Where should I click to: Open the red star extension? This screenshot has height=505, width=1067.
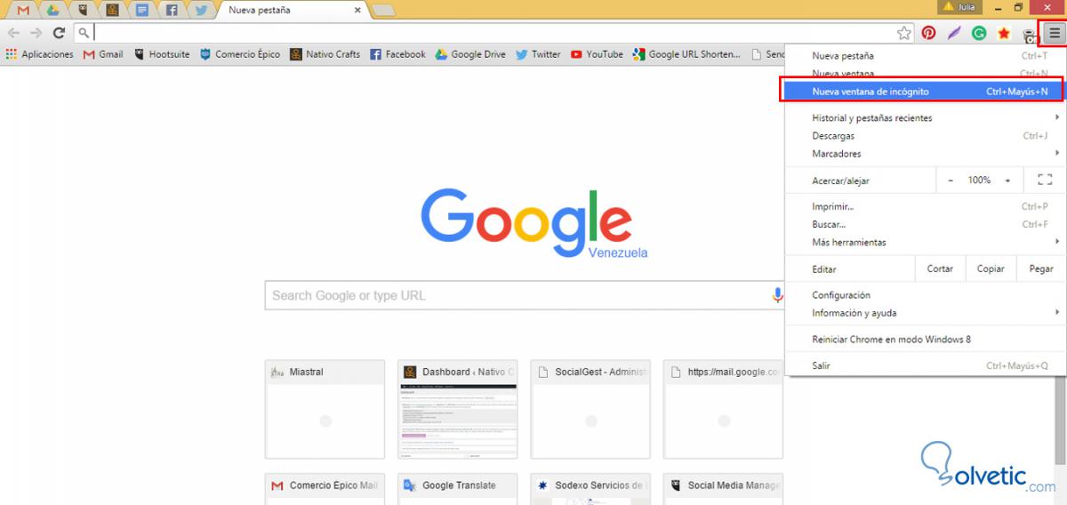(x=1004, y=33)
